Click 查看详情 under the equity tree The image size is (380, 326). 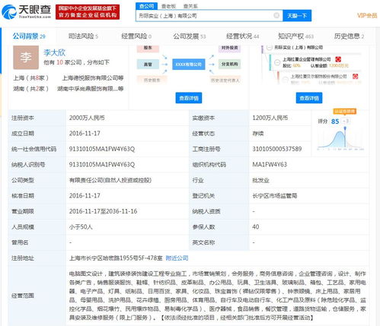[309, 98]
